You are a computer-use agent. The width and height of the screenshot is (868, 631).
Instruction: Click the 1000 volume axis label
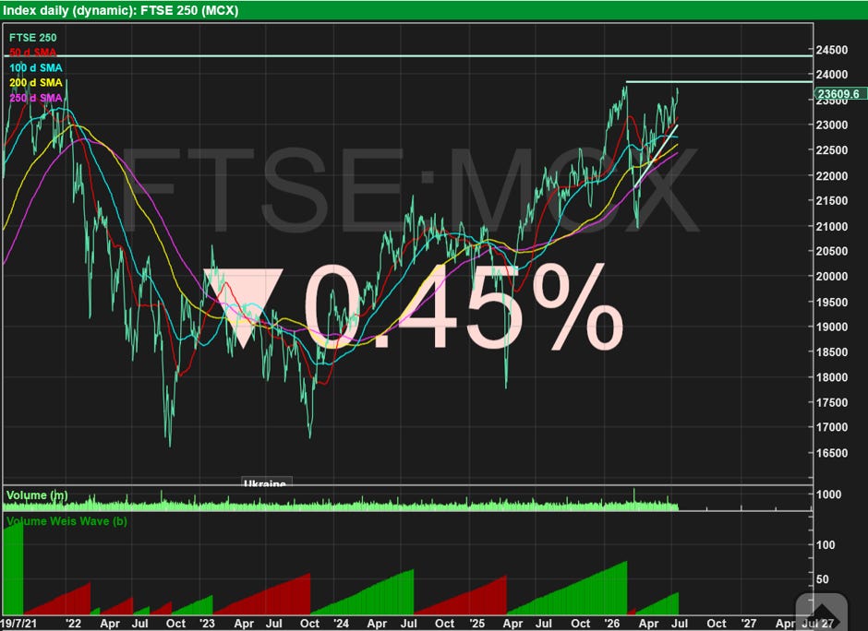pyautogui.click(x=828, y=494)
